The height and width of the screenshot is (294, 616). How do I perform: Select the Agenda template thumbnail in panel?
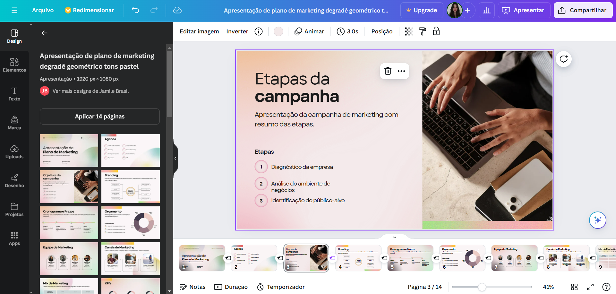pyautogui.click(x=131, y=151)
